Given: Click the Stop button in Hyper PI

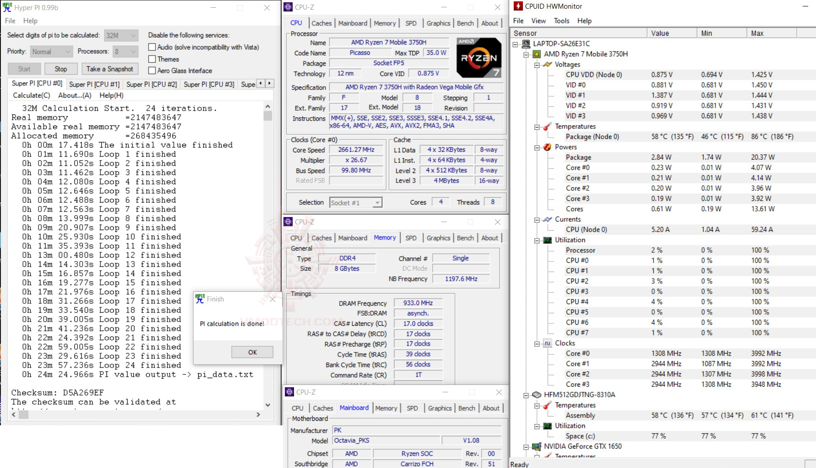Looking at the screenshot, I should tap(61, 69).
